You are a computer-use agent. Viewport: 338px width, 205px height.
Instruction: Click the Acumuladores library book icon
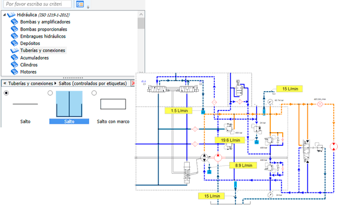[x=14, y=57]
